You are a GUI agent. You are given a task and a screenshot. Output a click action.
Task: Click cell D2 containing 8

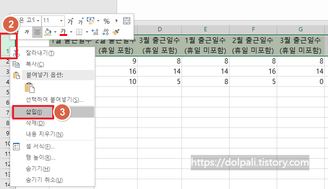[160, 61]
